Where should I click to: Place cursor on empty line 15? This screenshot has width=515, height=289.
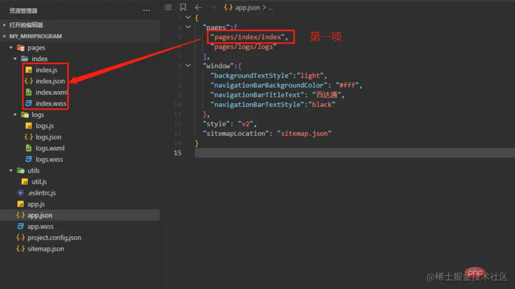pyautogui.click(x=355, y=153)
